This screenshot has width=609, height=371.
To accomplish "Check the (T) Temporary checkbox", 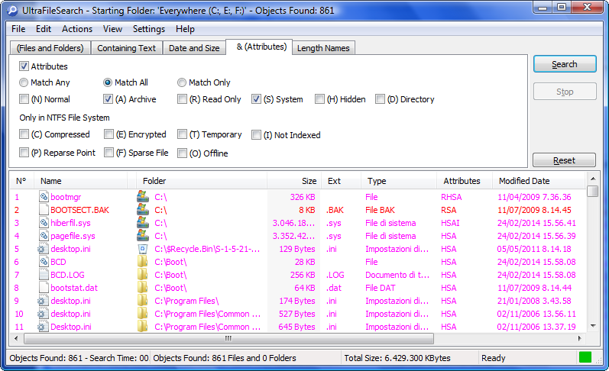I will [182, 134].
